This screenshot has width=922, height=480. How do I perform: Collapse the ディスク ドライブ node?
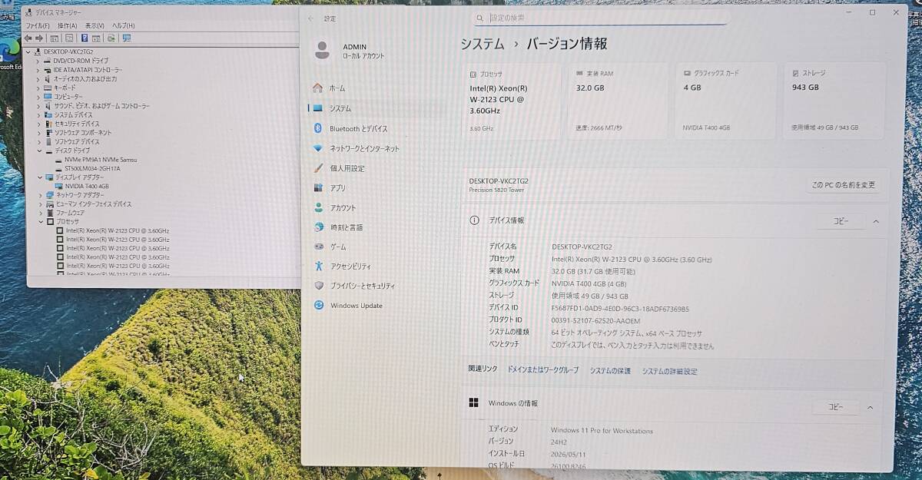(39, 151)
